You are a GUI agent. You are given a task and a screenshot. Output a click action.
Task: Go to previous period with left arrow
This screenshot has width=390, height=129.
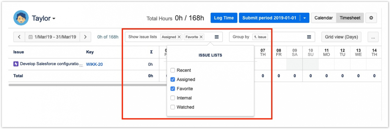pos(19,37)
